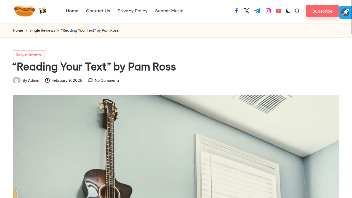Click the guitar featured image
This screenshot has height=198, width=352.
click(x=176, y=146)
